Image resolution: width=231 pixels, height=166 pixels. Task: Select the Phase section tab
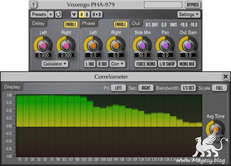[x=89, y=23]
